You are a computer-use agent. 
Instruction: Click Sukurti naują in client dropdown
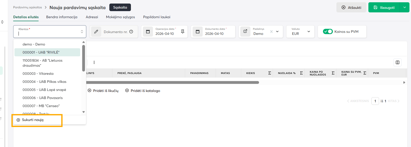[x=33, y=120]
